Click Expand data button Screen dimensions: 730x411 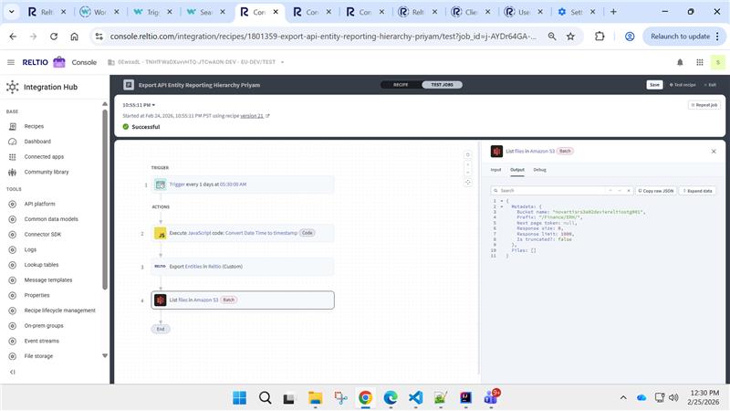pyautogui.click(x=697, y=191)
